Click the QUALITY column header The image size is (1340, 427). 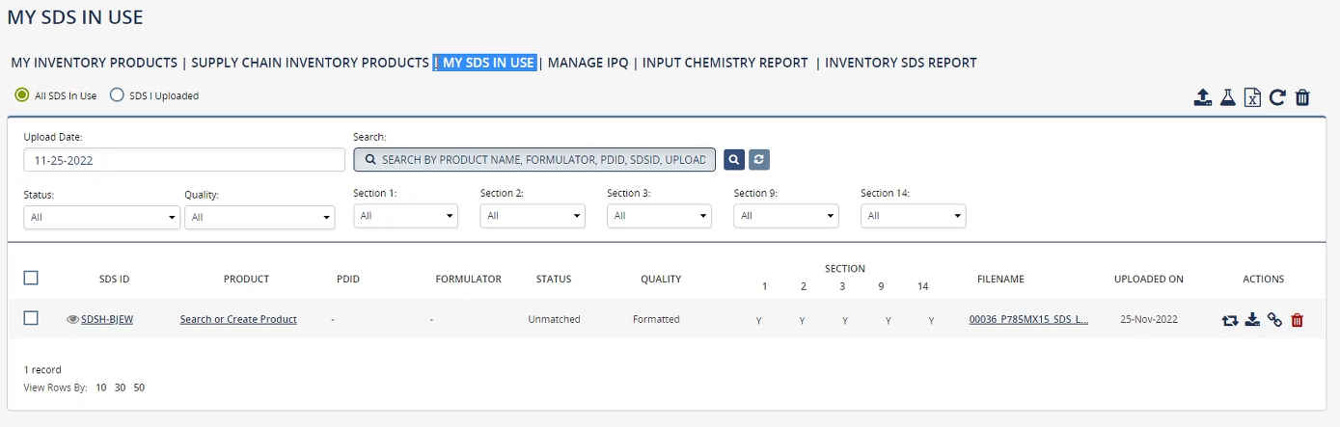661,279
